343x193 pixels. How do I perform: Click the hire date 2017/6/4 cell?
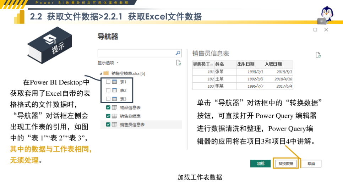click(278, 86)
